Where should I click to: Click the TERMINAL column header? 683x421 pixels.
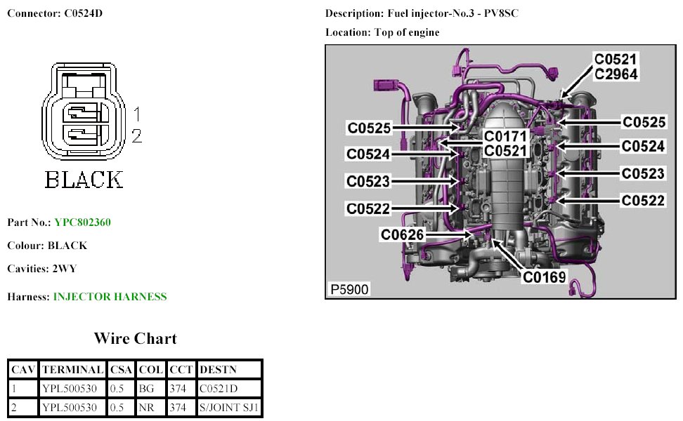click(x=73, y=370)
